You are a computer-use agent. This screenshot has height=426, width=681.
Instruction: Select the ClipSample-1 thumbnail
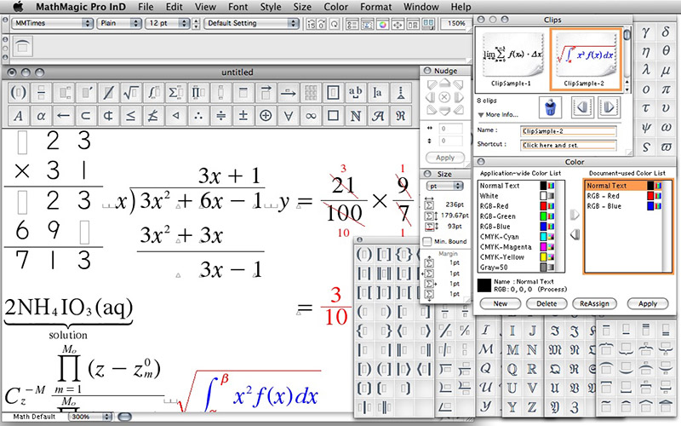[x=512, y=59]
